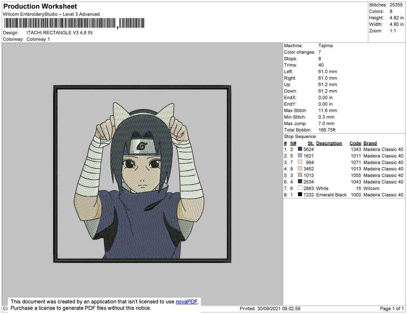The width and height of the screenshot is (407, 314).
Task: Click the Brand column header
Action: pyautogui.click(x=370, y=143)
